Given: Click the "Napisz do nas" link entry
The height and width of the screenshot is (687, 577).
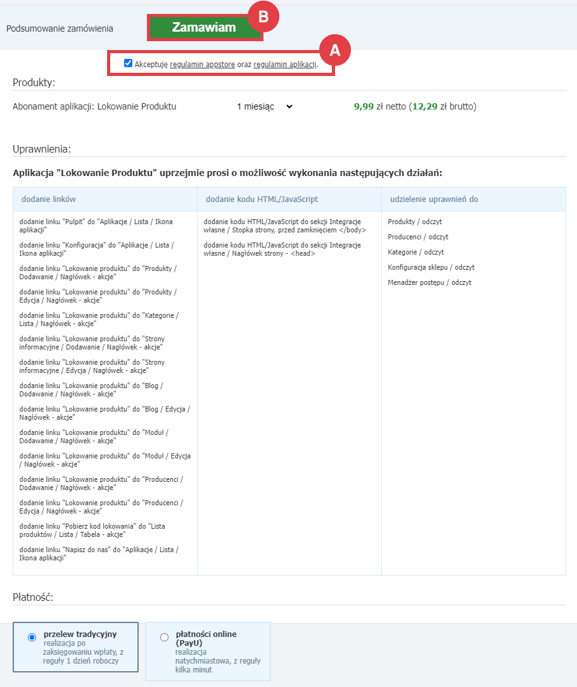Looking at the screenshot, I should 99,553.
